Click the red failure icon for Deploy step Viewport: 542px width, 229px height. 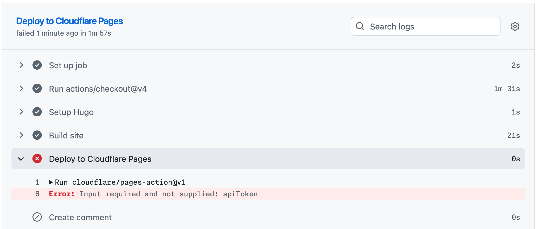pyautogui.click(x=37, y=159)
